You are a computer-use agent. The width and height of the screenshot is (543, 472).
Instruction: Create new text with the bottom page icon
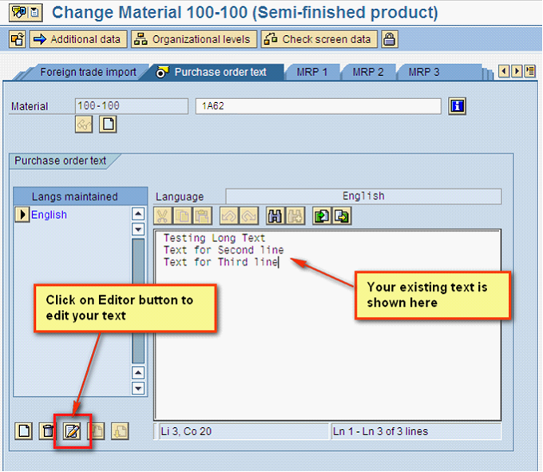tap(25, 431)
